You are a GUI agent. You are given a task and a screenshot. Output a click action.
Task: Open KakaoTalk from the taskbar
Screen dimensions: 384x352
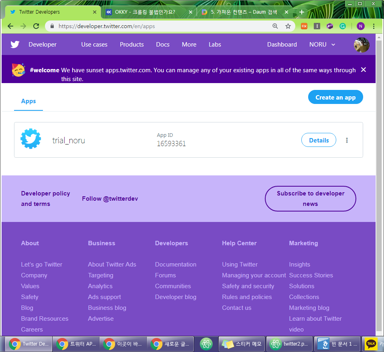coord(374,344)
